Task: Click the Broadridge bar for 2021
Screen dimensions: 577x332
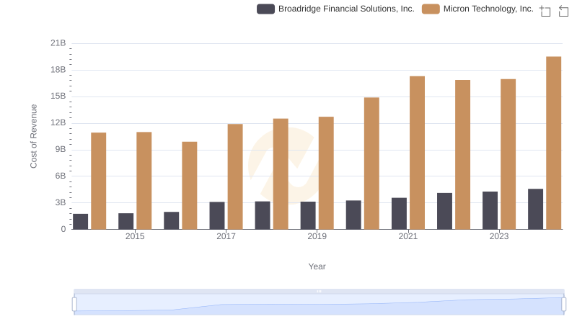Action: pyautogui.click(x=399, y=214)
